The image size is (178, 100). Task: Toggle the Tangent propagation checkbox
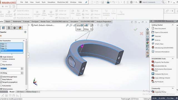(1, 82)
